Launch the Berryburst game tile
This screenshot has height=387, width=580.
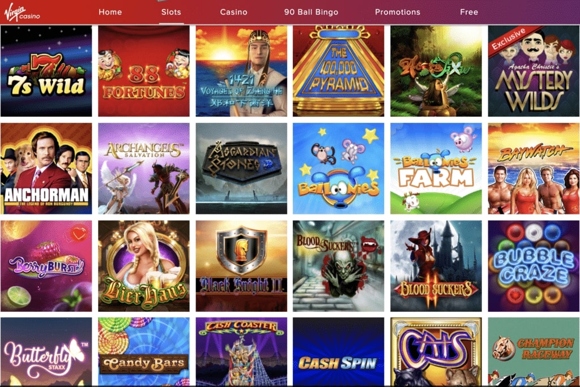(x=46, y=266)
